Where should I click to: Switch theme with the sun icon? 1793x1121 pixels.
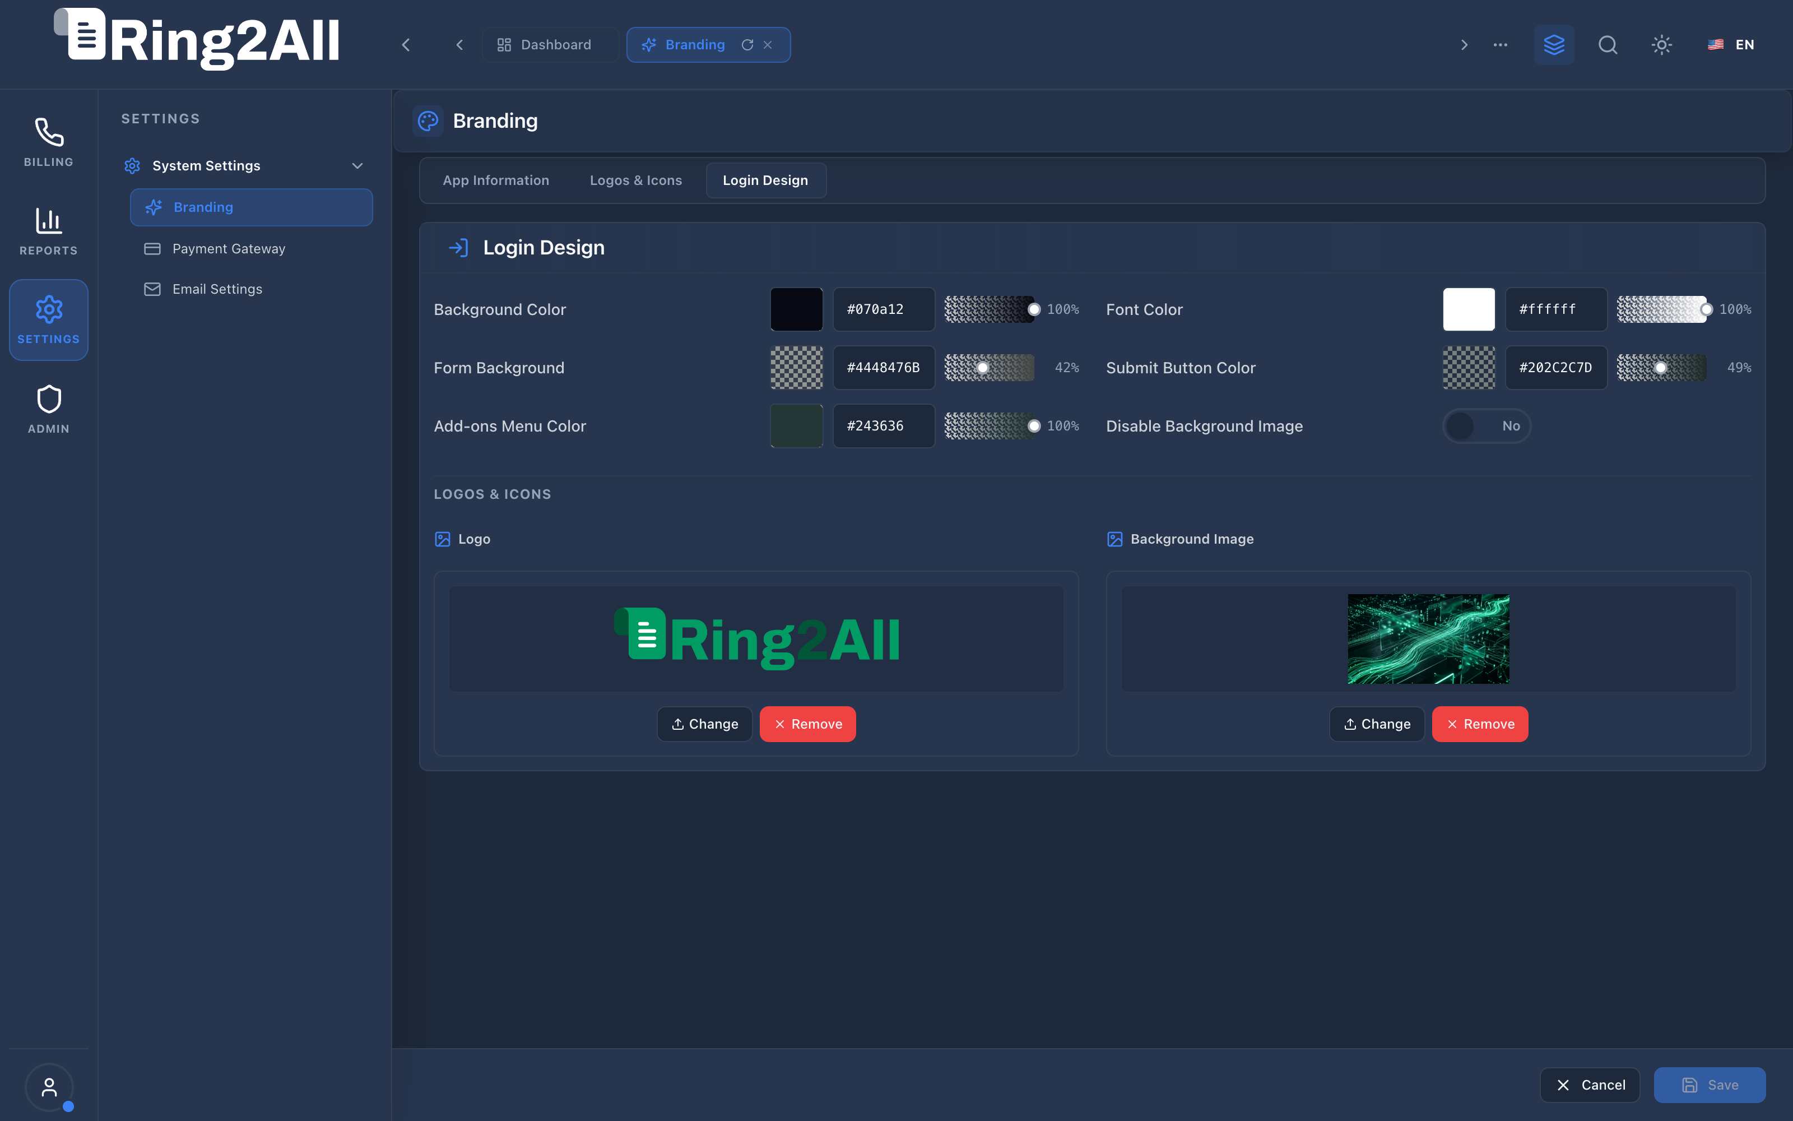(1662, 44)
